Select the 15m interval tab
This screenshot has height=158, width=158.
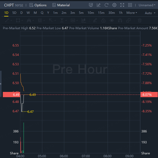[101, 13]
